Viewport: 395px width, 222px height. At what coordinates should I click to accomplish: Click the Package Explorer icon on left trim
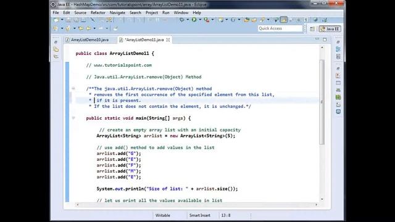click(x=56, y=49)
